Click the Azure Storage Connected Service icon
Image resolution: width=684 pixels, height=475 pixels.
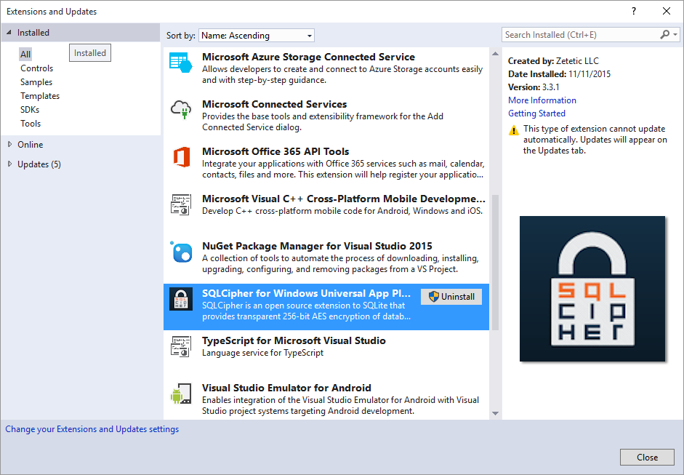click(x=180, y=63)
